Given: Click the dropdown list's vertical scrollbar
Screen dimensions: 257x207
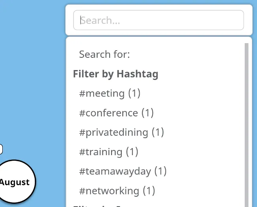Looking at the screenshot, I should click(247, 119).
